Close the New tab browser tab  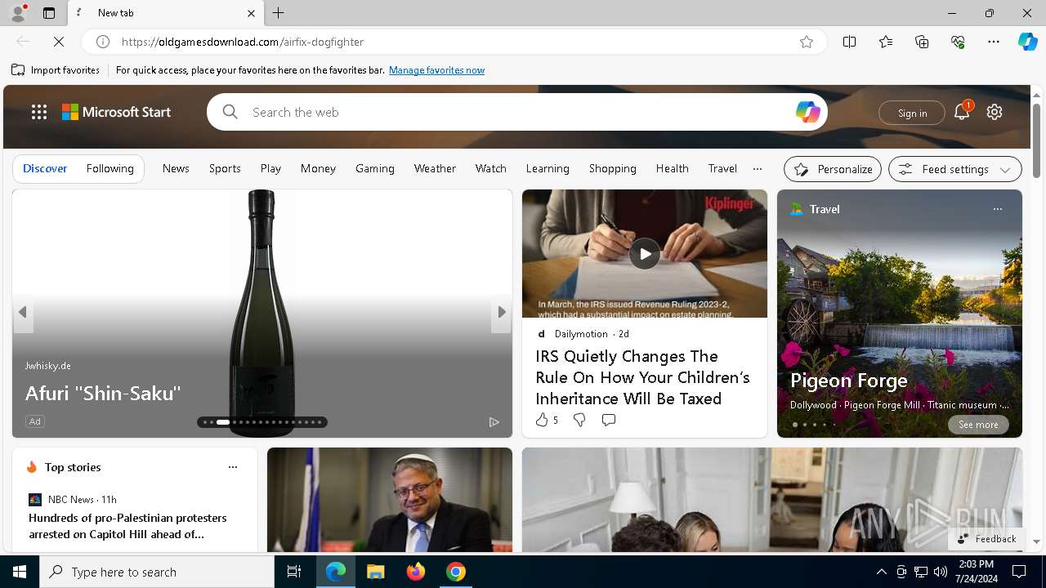[x=251, y=13]
